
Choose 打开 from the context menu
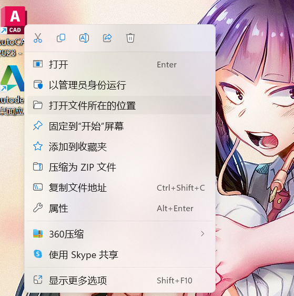pos(120,65)
